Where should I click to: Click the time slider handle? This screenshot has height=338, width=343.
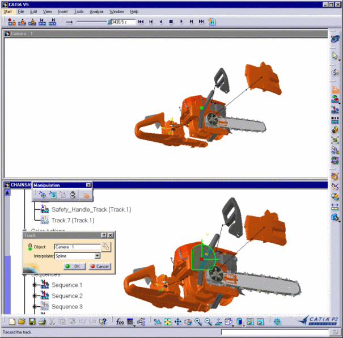pyautogui.click(x=109, y=22)
